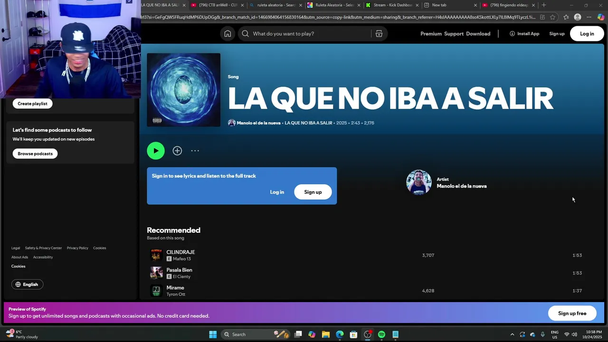Click the Pasala Bien track cover thumbnail

coord(156,273)
